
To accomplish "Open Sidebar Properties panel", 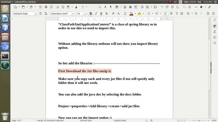I will click(x=215, y=26).
